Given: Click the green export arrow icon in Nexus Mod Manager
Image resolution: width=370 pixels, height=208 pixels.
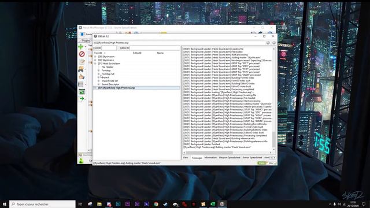Looking at the screenshot, I should tap(82, 99).
